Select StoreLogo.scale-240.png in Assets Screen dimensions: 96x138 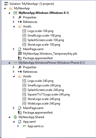click(44, 99)
